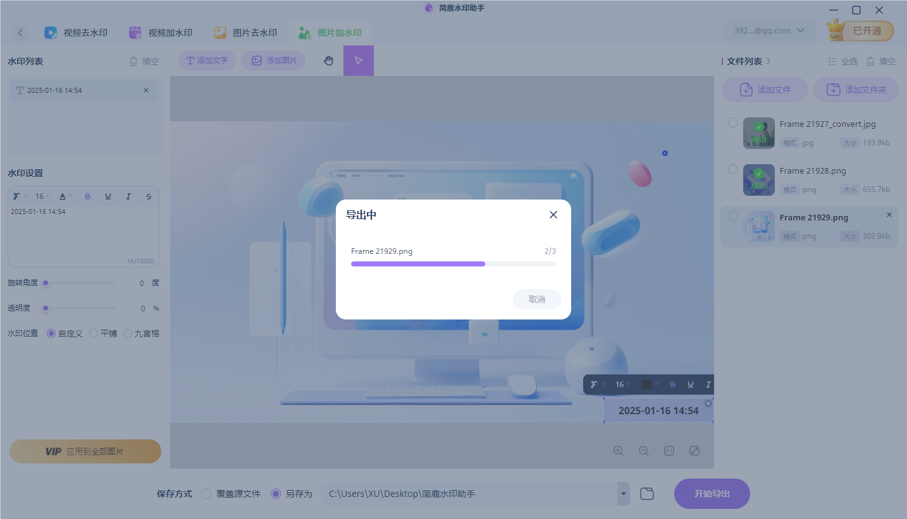Select the hand pan tool above the canvas
The image size is (907, 519).
click(328, 60)
